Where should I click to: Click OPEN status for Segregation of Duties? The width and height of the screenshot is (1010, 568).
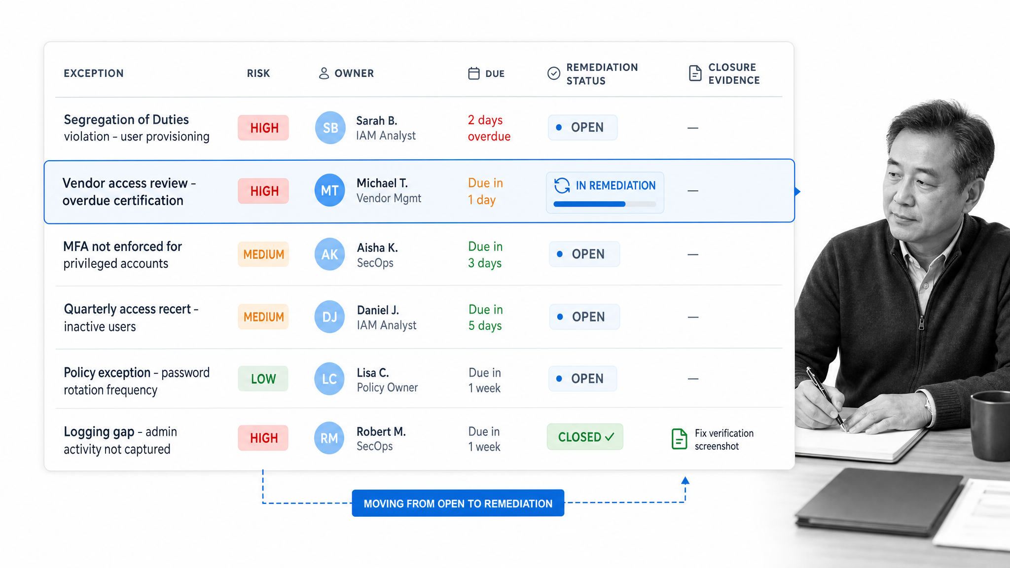tap(582, 127)
